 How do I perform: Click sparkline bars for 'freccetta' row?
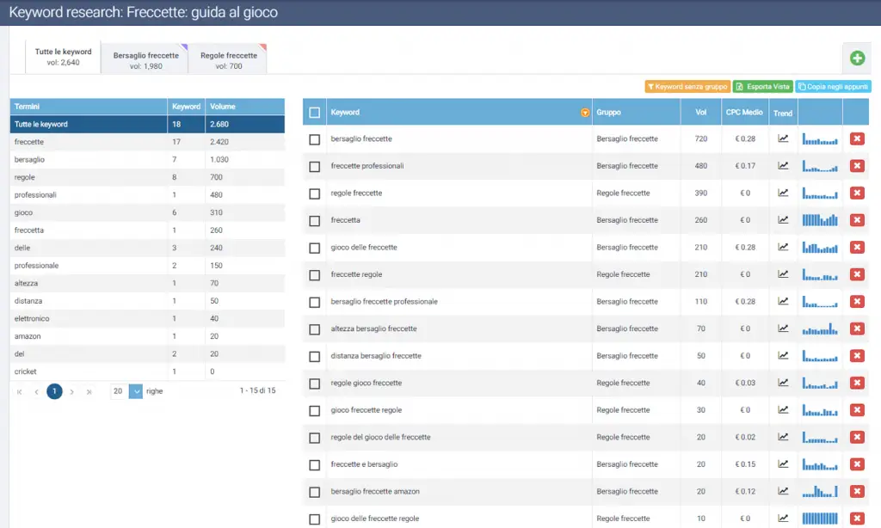click(820, 220)
